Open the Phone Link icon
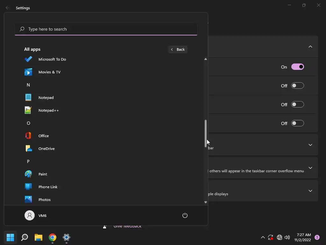326x245 pixels. (x=28, y=187)
